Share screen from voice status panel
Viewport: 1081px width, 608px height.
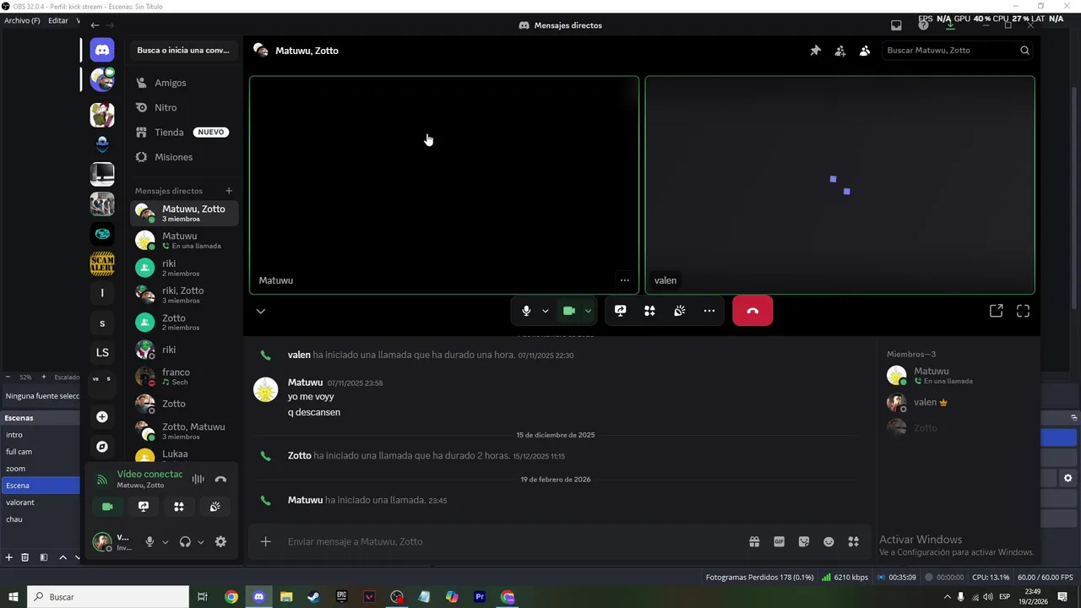tap(144, 507)
